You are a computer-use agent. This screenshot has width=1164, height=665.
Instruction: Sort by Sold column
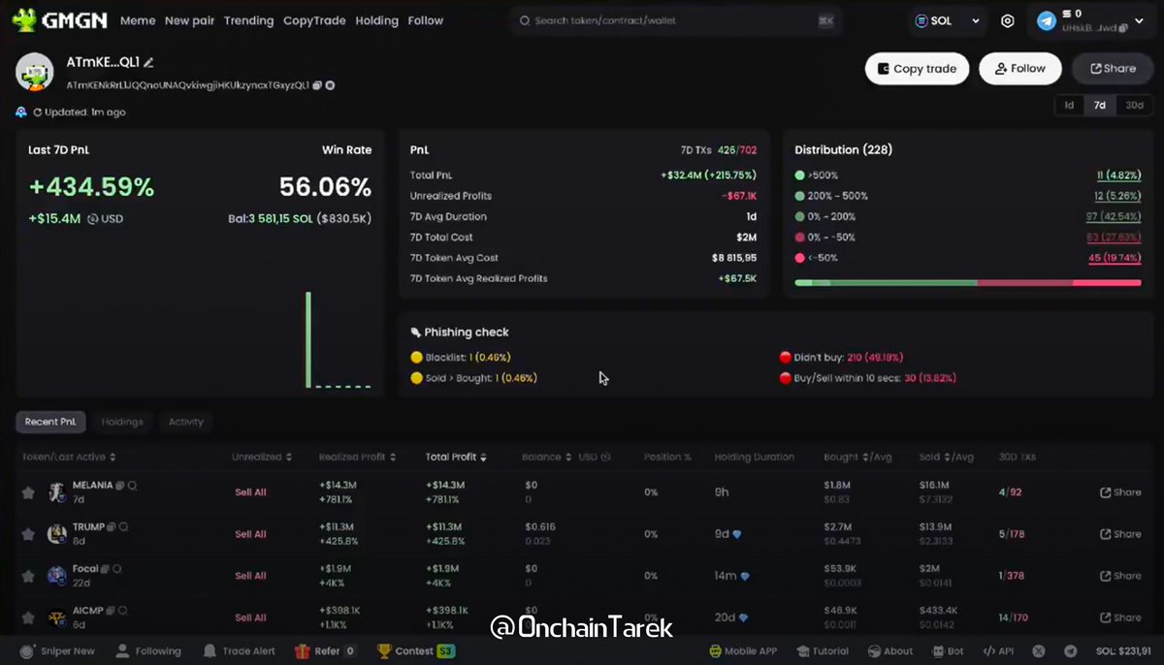[946, 457]
